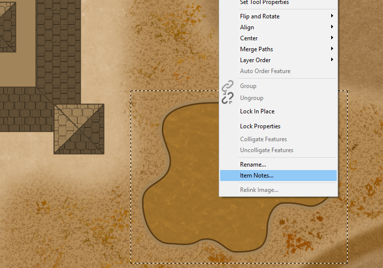This screenshot has width=383, height=268.
Task: Click the Ungroup broken-chain icon
Action: pos(228,98)
